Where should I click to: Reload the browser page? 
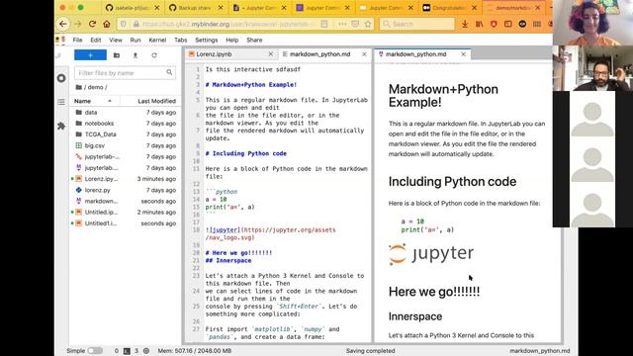point(92,24)
